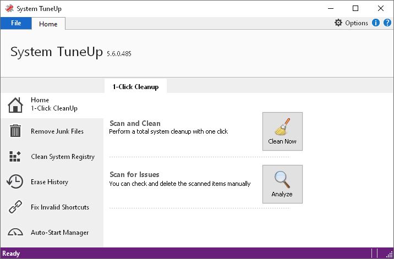Screen dimensions: 394x259
Task: Click the Clean System Registry icon
Action: point(15,157)
